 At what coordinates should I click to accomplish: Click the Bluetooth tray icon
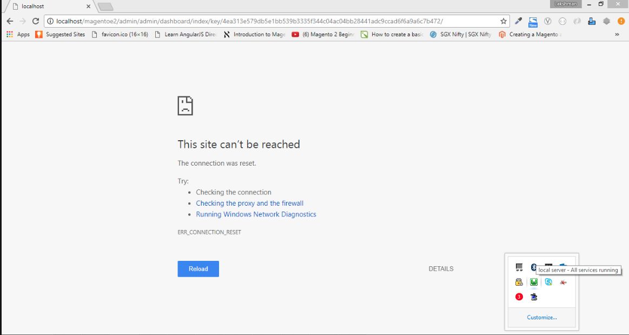pos(533,267)
